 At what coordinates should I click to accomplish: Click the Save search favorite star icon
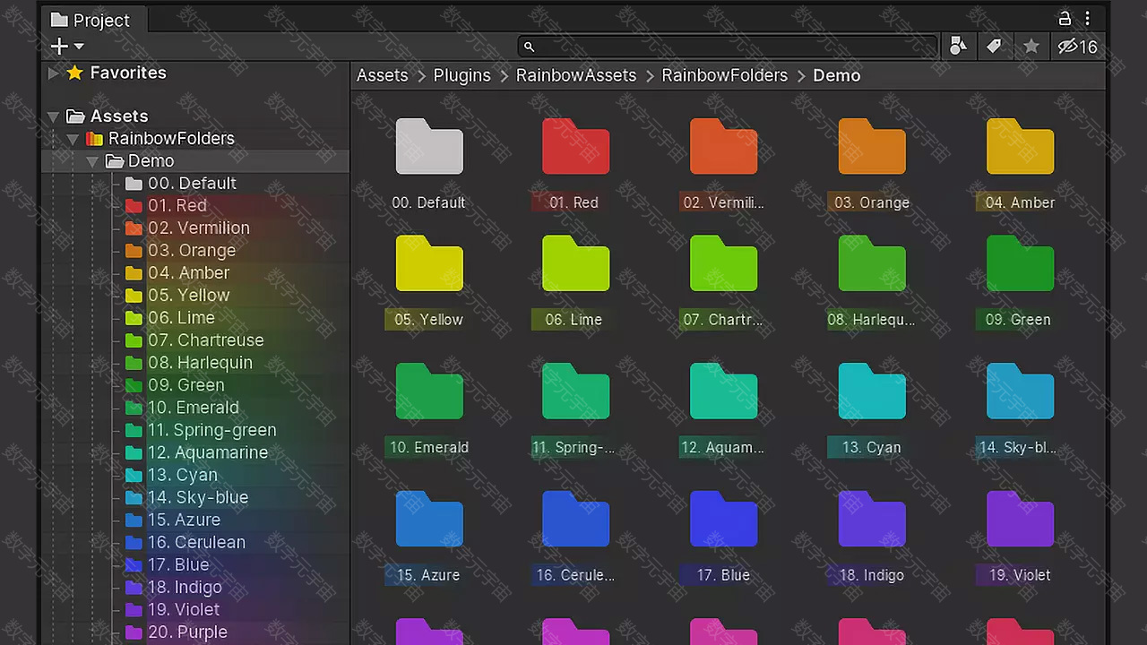click(1031, 47)
